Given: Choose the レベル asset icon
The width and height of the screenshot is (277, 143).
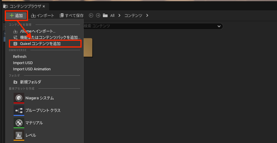Looking at the screenshot, I should (x=19, y=135).
